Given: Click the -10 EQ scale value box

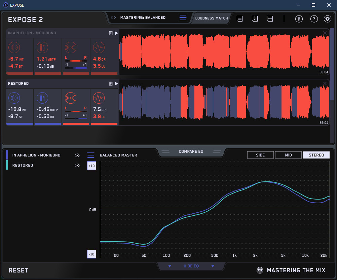Looking at the screenshot, I should coord(91,254).
